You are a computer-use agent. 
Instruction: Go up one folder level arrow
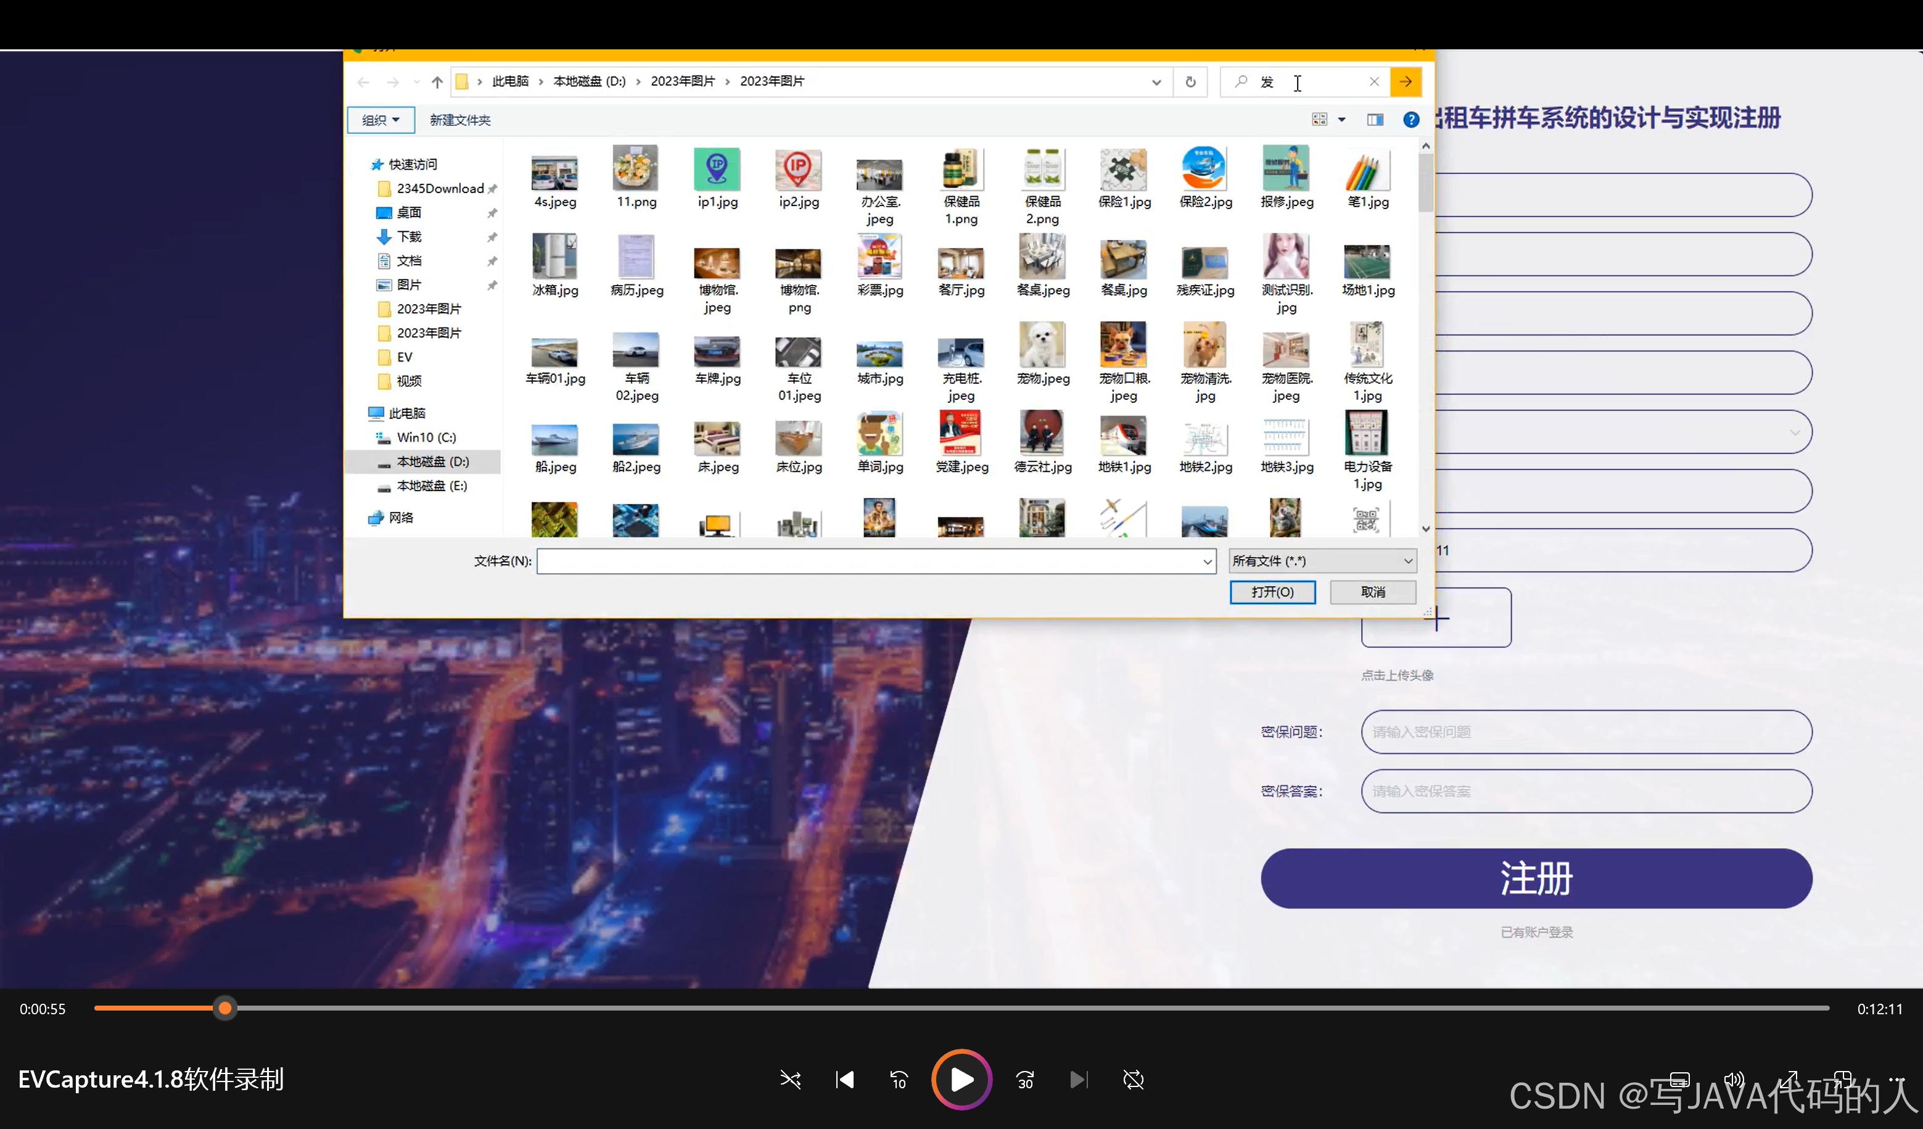pyautogui.click(x=437, y=81)
